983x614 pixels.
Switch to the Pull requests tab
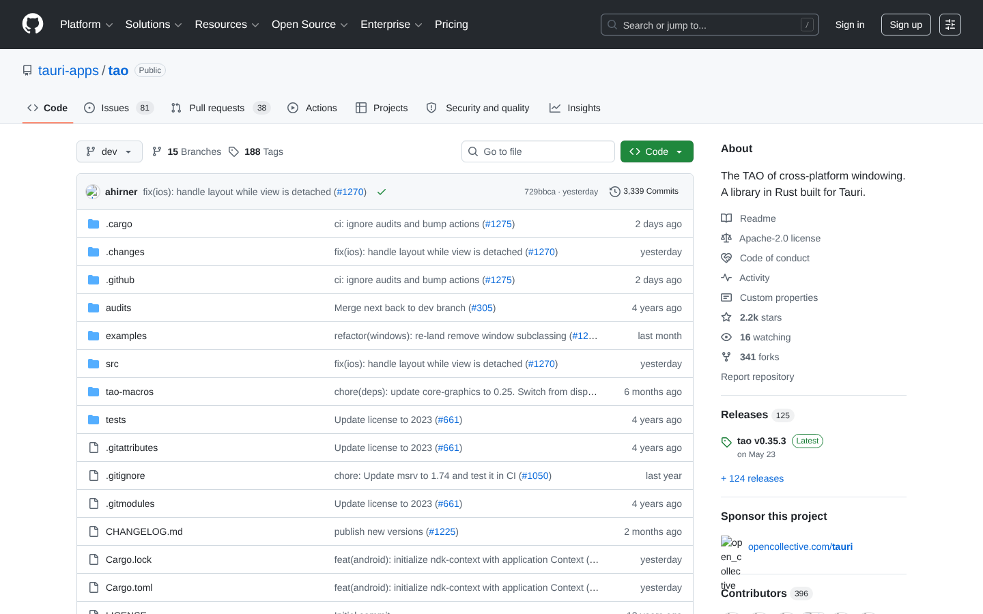tap(220, 108)
